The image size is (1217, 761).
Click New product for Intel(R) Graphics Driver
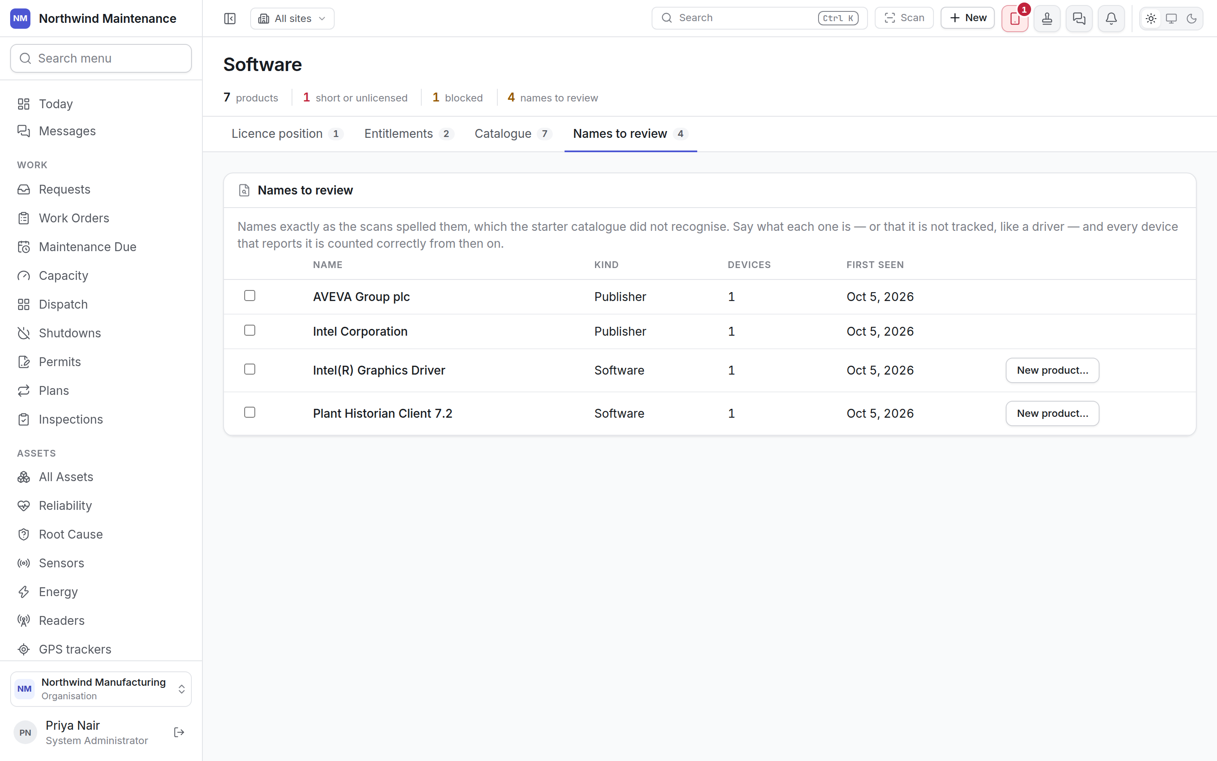[x=1052, y=370]
